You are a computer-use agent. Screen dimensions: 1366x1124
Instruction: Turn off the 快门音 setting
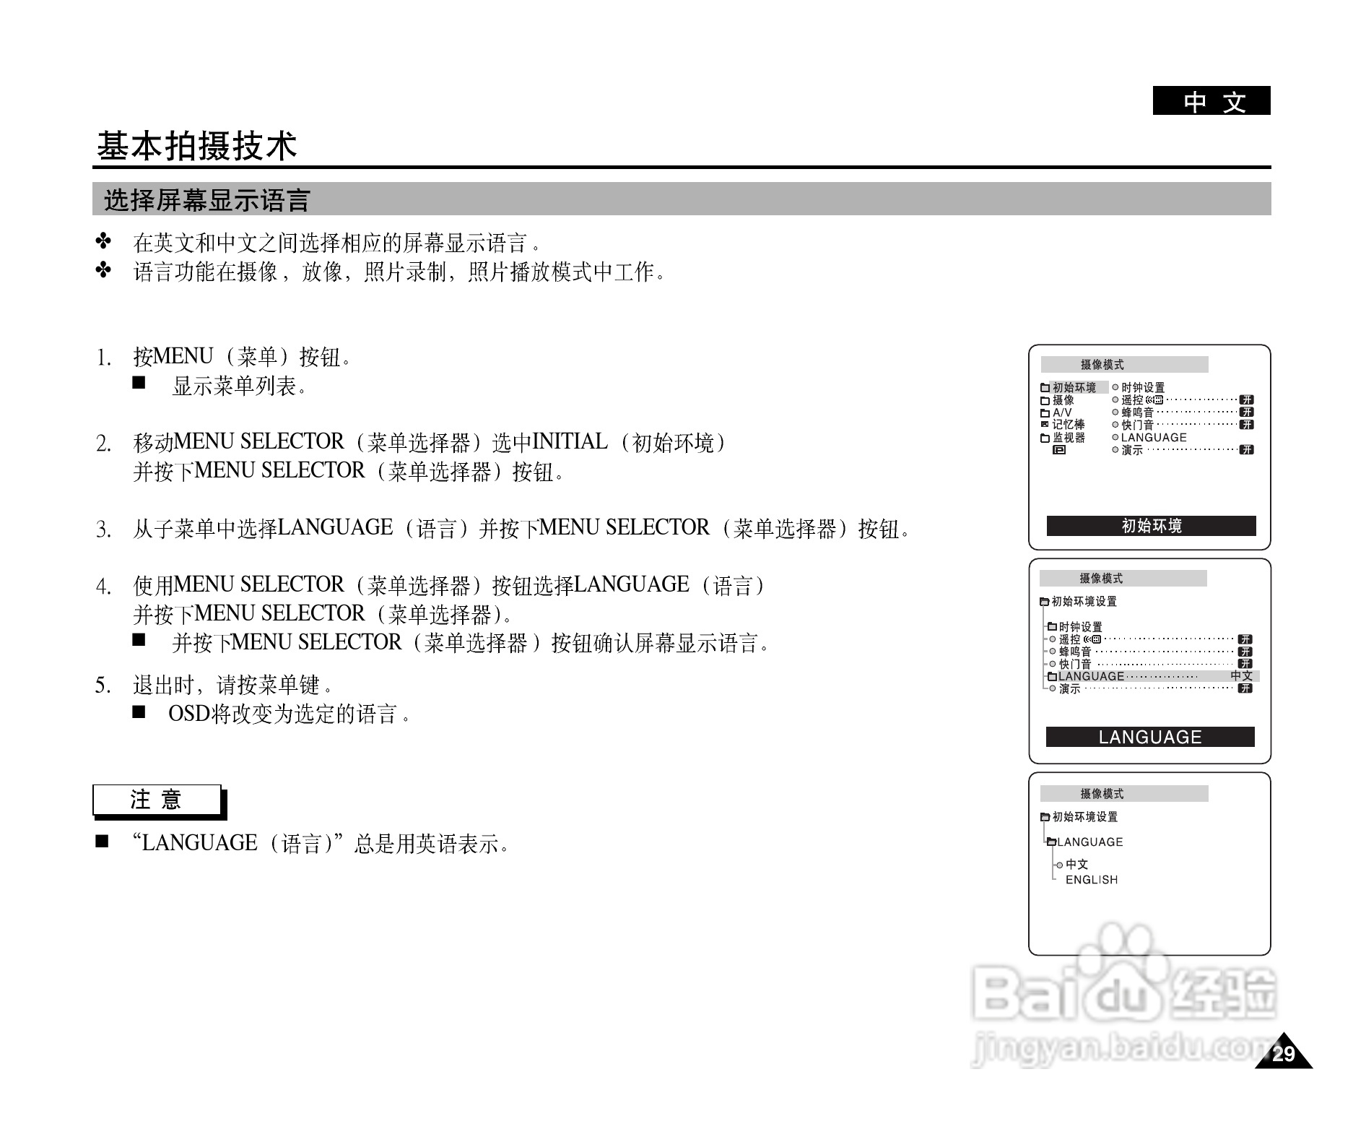pyautogui.click(x=1245, y=425)
